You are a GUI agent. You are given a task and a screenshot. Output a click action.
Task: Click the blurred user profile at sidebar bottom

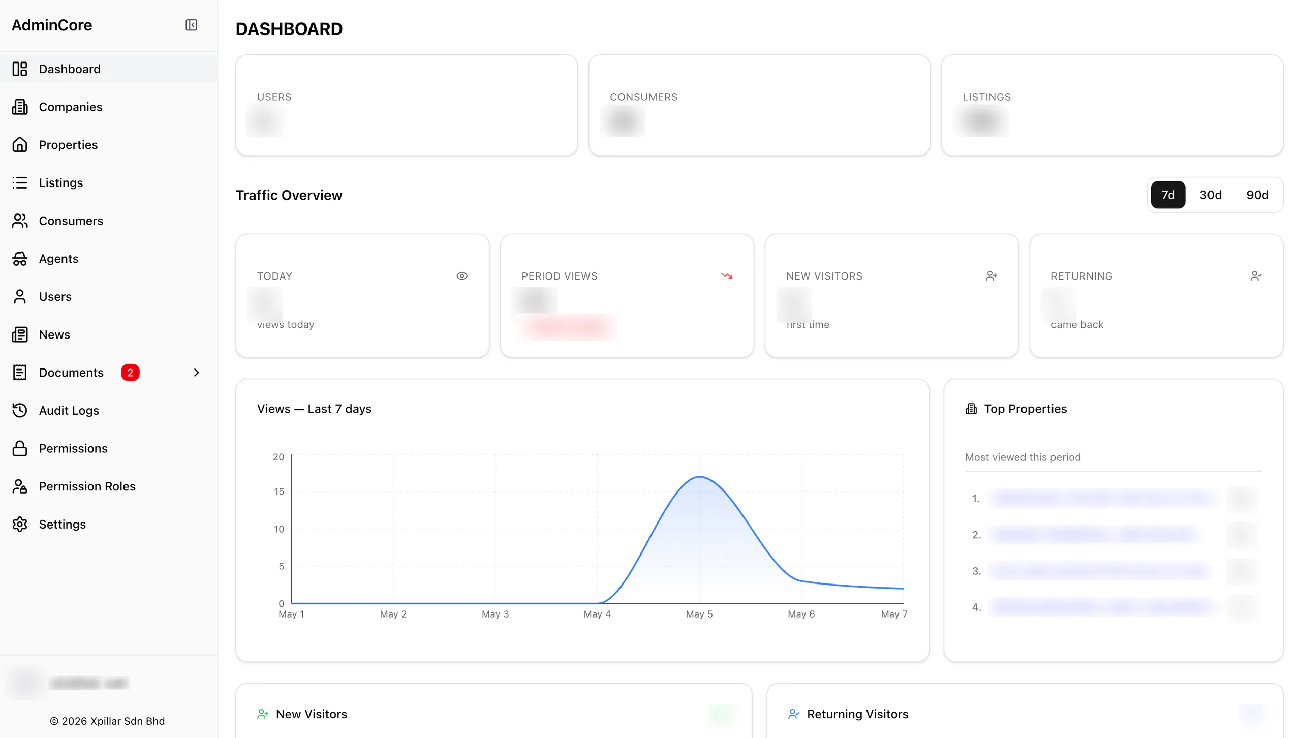point(69,683)
